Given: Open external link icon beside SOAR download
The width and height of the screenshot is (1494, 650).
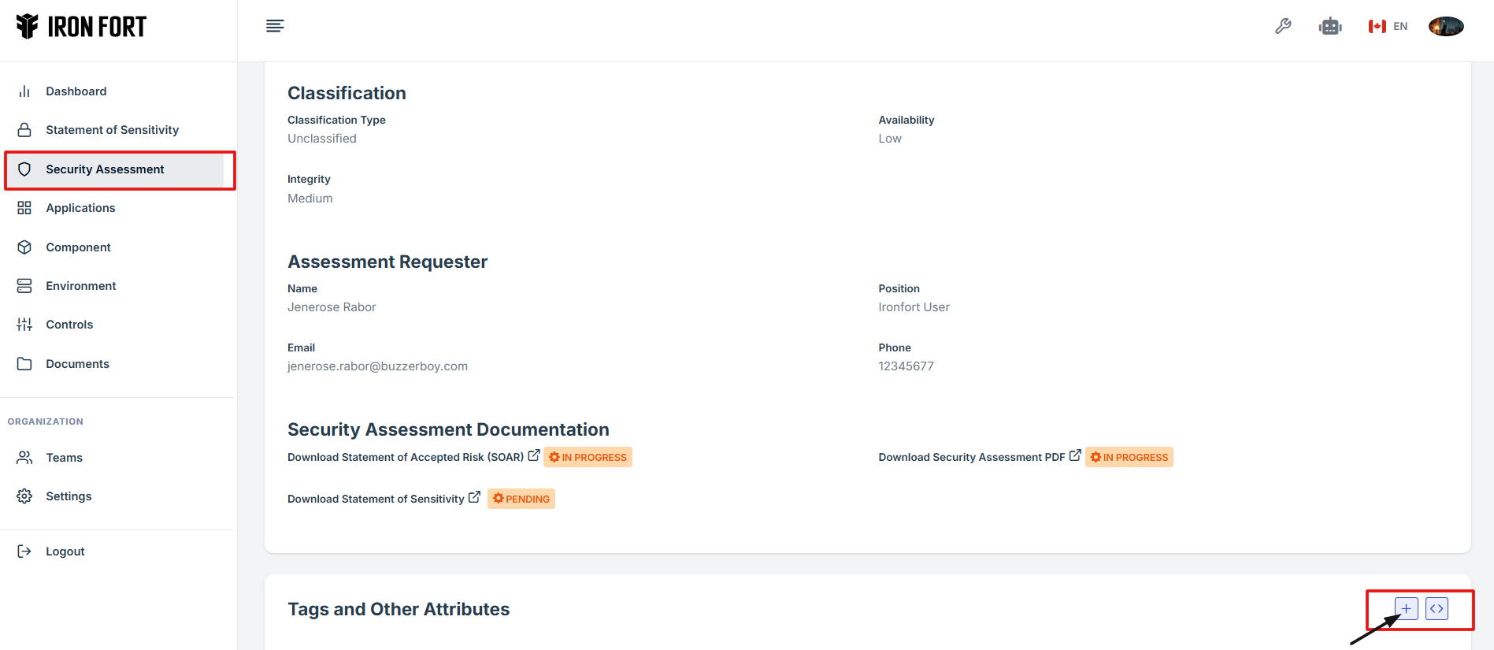Looking at the screenshot, I should click(x=534, y=455).
